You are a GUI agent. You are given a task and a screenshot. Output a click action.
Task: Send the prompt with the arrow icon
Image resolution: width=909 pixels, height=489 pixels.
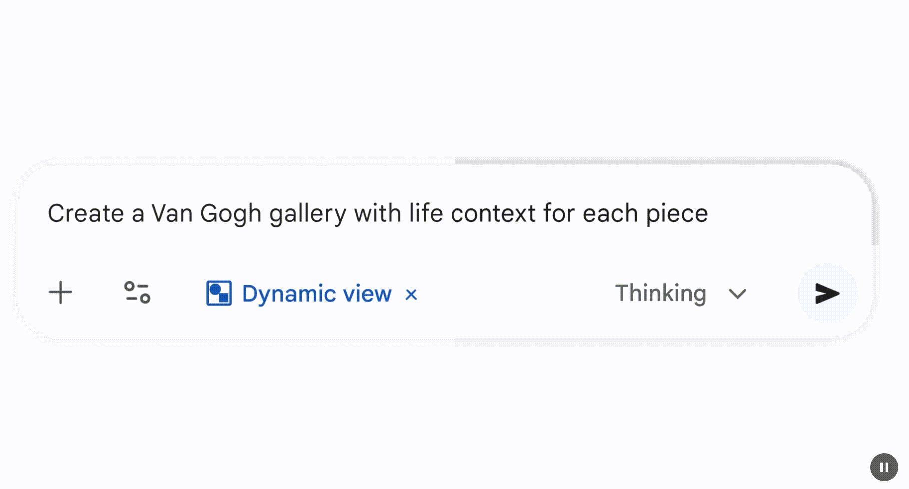(827, 293)
